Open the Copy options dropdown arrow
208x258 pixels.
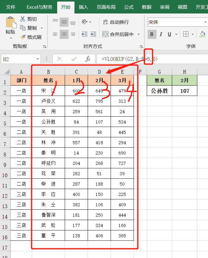coord(42,28)
